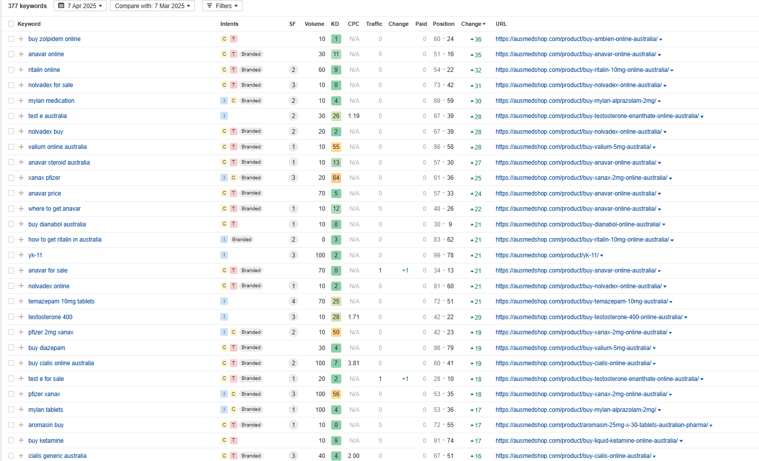Screen dimensions: 759x461
Task: Click the Transactional intent badge for buy ketamine
Action: click(x=233, y=441)
